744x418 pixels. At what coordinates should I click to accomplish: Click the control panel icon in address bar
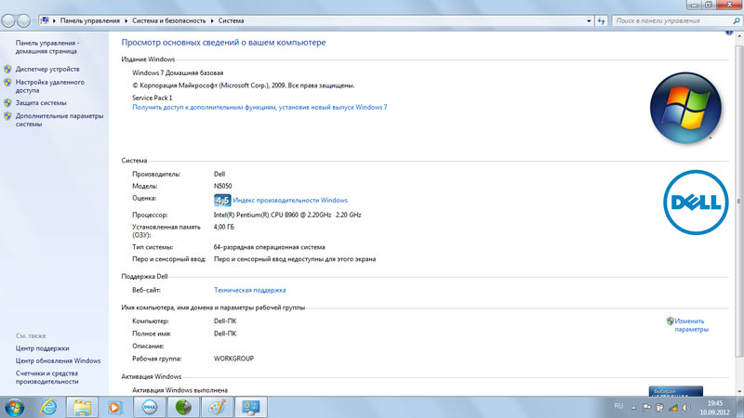pos(45,20)
